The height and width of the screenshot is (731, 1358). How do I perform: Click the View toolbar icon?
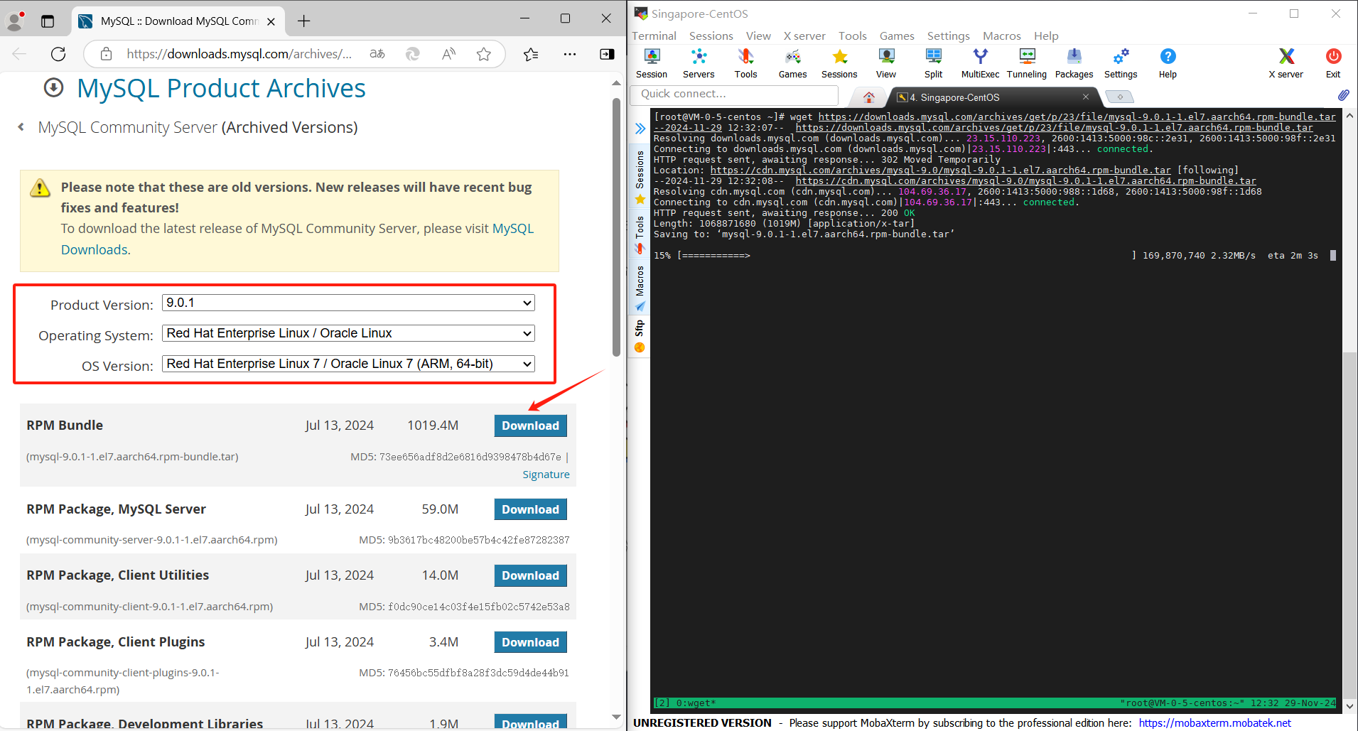pos(886,63)
